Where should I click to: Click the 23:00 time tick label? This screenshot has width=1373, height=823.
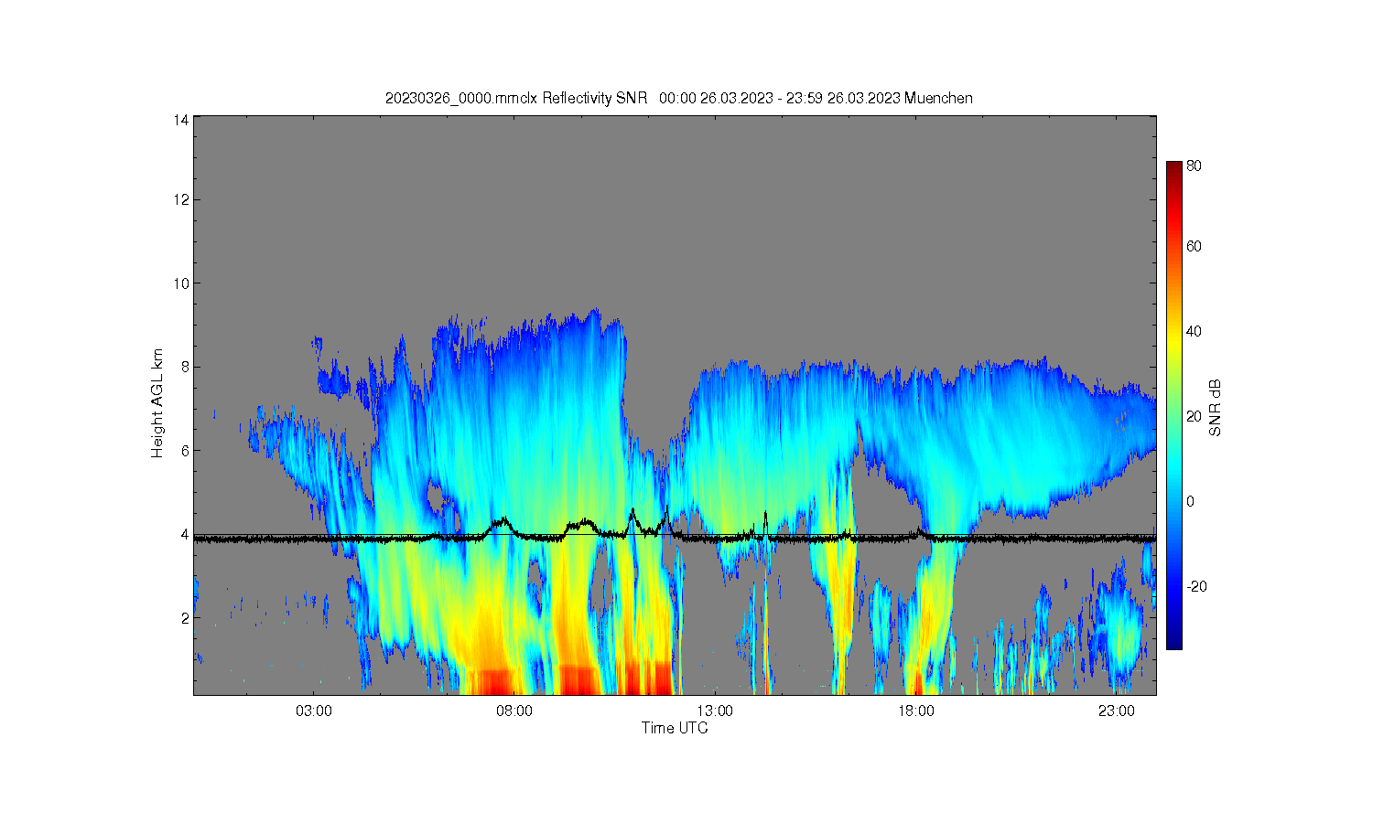[x=1117, y=711]
